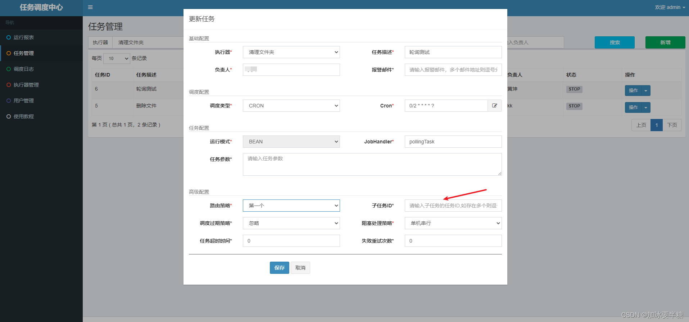The image size is (689, 322).
Task: Click the 失败重试次数 input
Action: point(453,241)
